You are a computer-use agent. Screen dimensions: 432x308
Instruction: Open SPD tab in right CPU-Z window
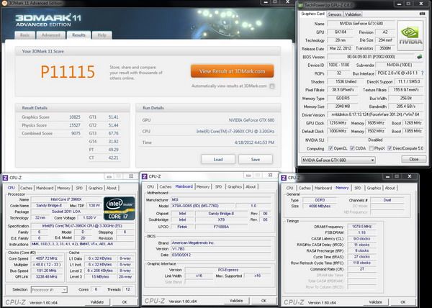coord(358,188)
